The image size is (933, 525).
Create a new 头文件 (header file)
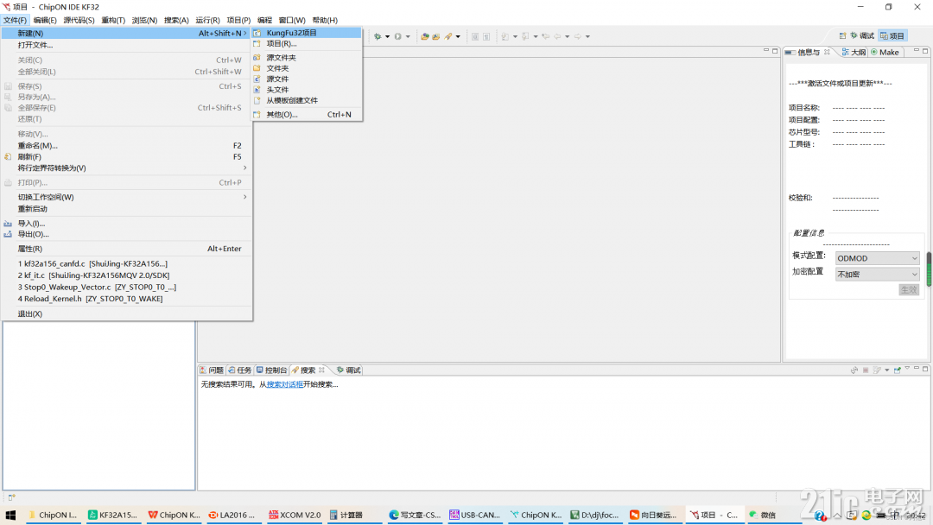pyautogui.click(x=307, y=90)
